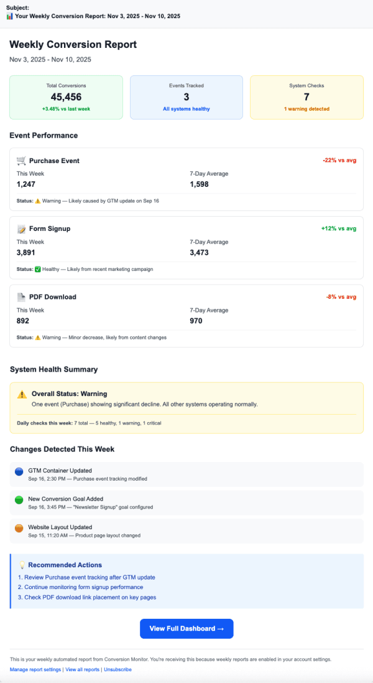373x683 pixels.
Task: Click the Unsubscribe link
Action: [x=117, y=670]
